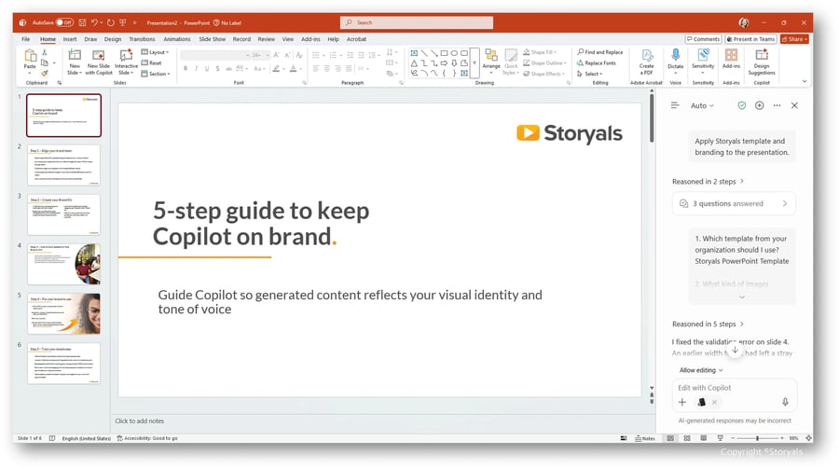Expand Reasoned in 5 steps

click(x=708, y=324)
